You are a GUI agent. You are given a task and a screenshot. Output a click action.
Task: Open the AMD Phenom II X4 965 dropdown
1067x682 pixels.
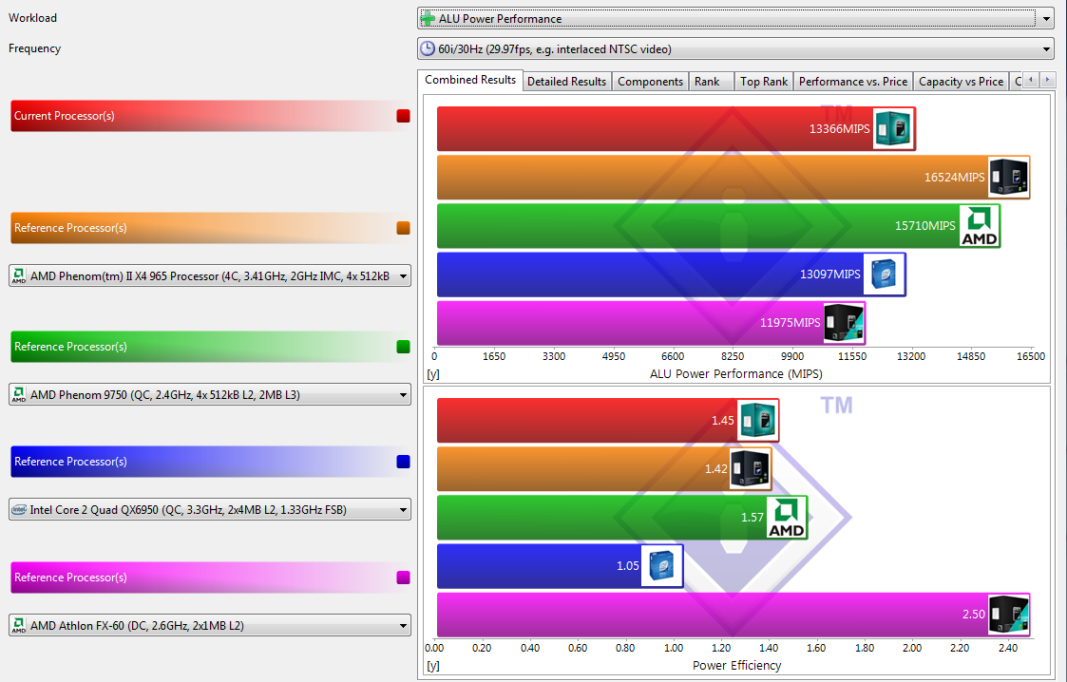(210, 276)
